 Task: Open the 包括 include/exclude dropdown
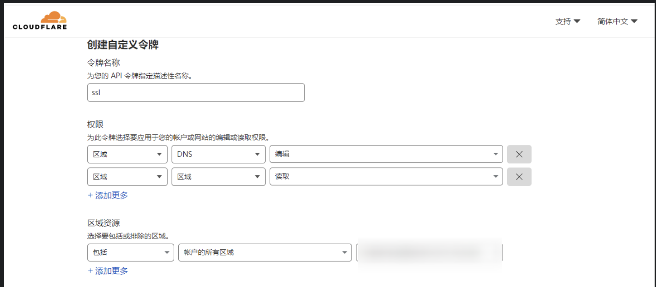pos(131,252)
